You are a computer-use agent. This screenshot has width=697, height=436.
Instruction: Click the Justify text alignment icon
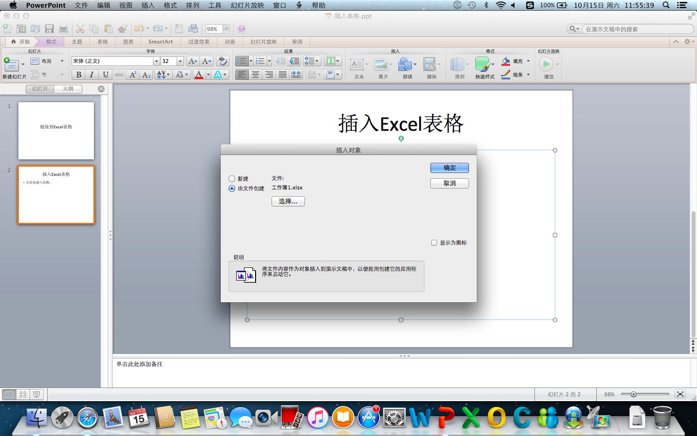pos(282,75)
